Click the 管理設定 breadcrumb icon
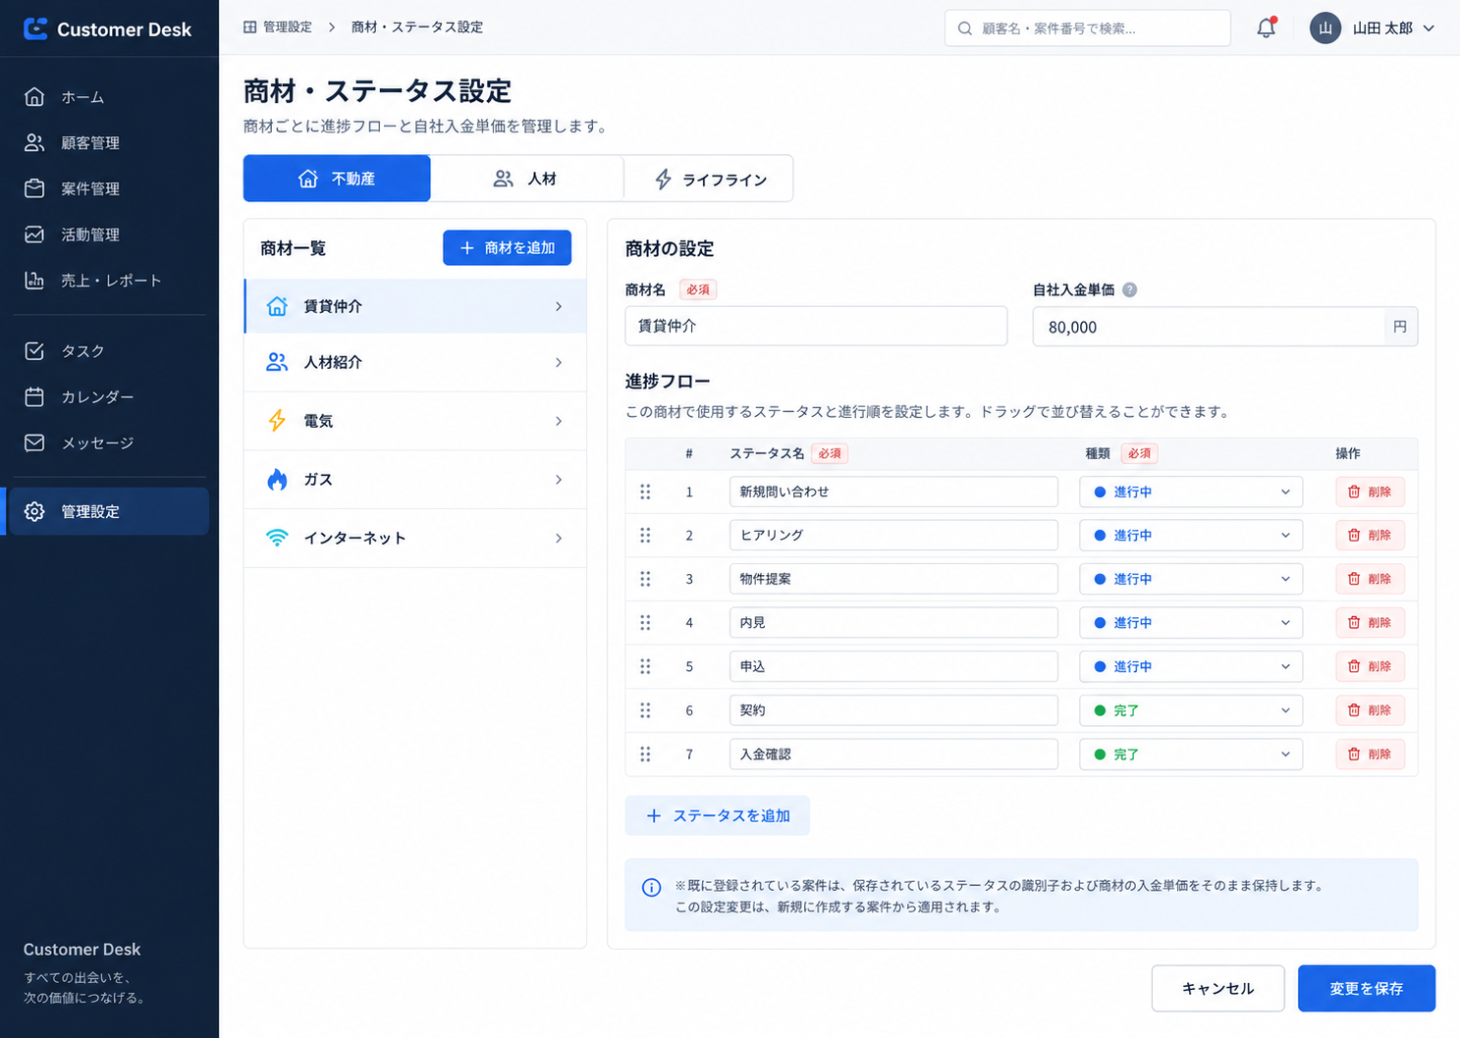This screenshot has width=1460, height=1038. [x=250, y=26]
